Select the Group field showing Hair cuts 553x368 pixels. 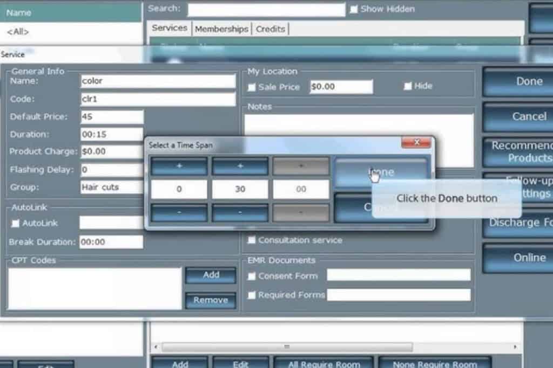pos(112,188)
